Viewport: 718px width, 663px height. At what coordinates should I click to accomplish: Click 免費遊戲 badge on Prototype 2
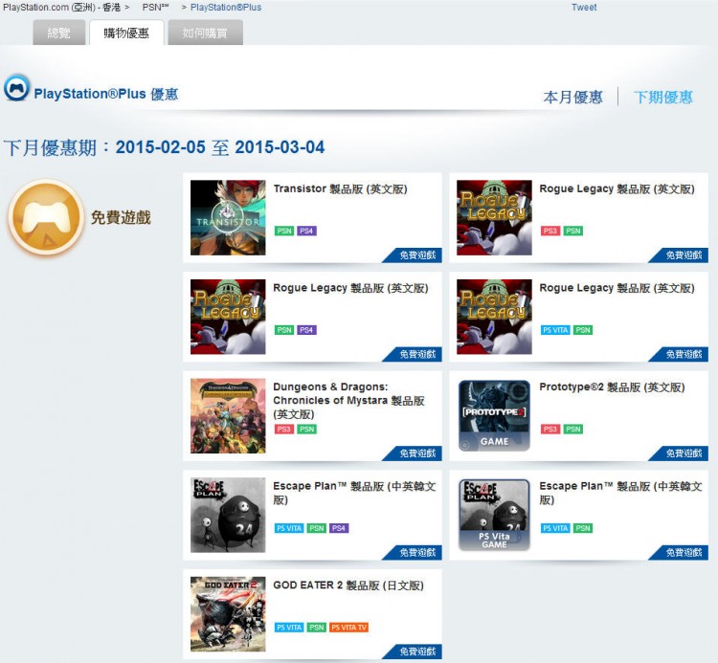click(x=679, y=453)
